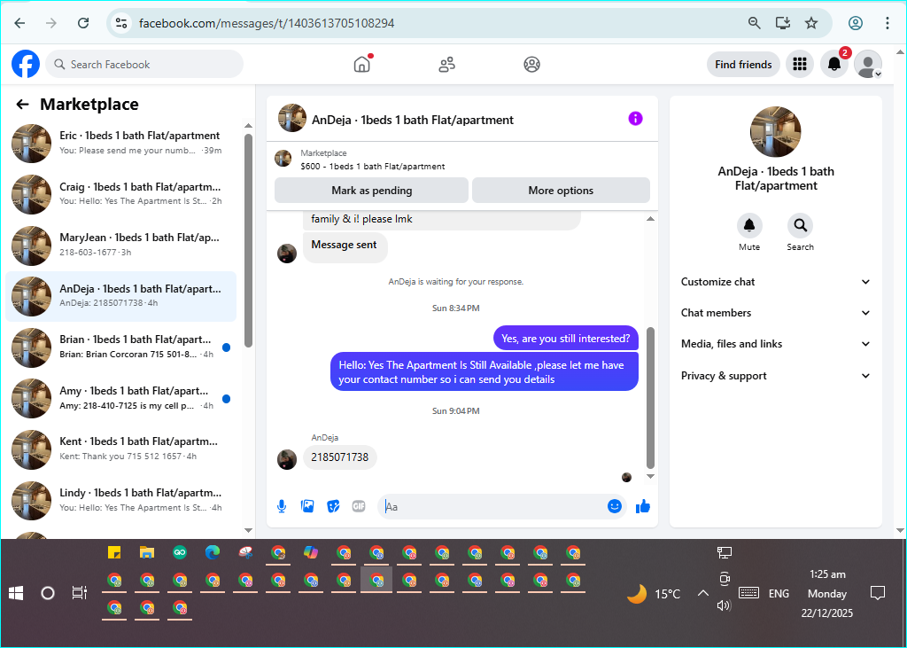Open conversation information purple icon
This screenshot has width=907, height=648.
click(x=635, y=119)
